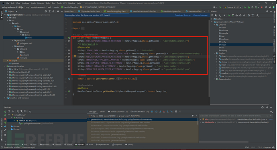
Task: Run Maven build green play icon
Action: point(229,16)
